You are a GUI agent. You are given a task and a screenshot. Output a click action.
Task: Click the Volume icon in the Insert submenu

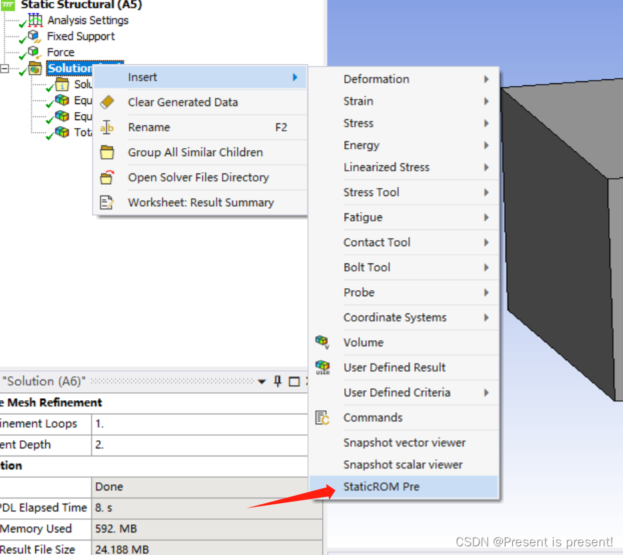322,342
